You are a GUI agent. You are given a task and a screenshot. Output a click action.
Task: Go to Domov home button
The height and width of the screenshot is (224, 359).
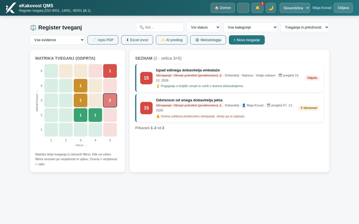pyautogui.click(x=223, y=8)
